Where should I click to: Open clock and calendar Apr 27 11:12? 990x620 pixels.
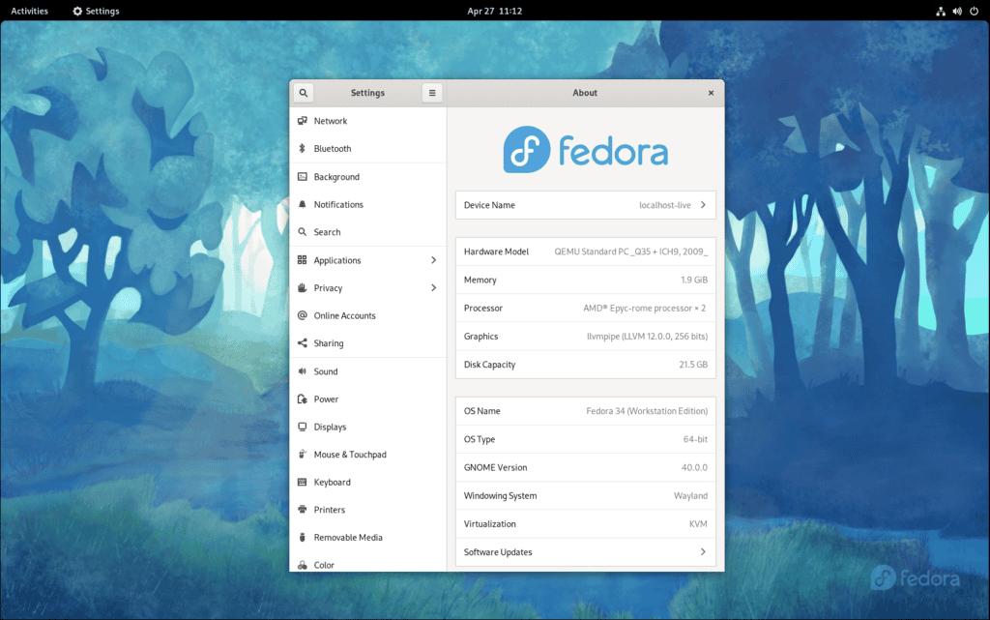pos(494,12)
